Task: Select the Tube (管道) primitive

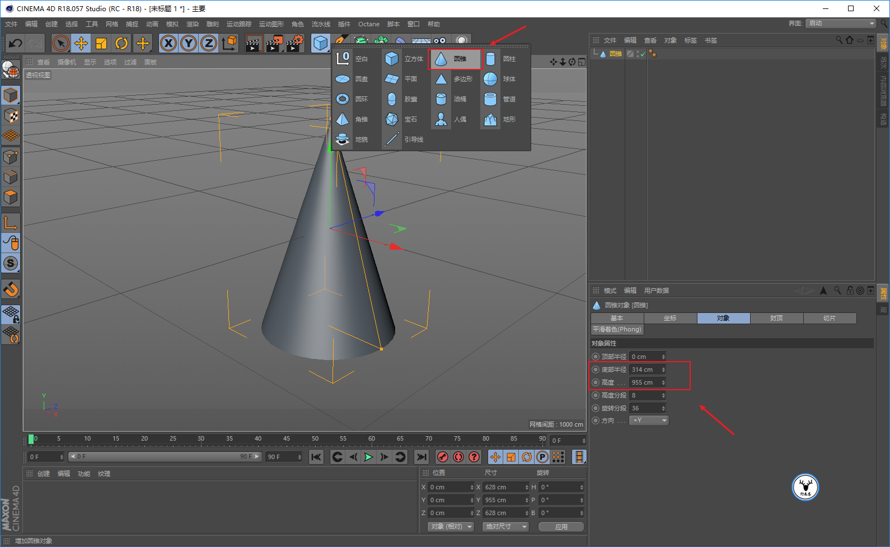Action: [500, 99]
